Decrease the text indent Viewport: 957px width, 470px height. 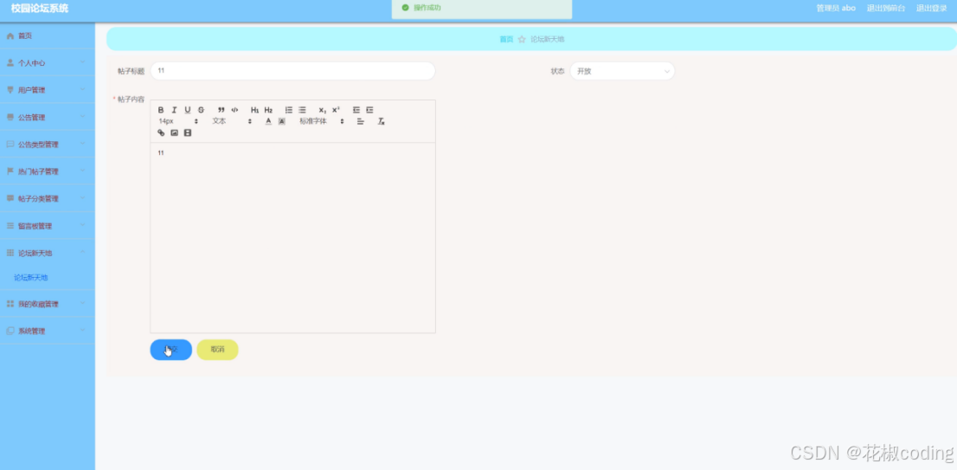pyautogui.click(x=356, y=110)
